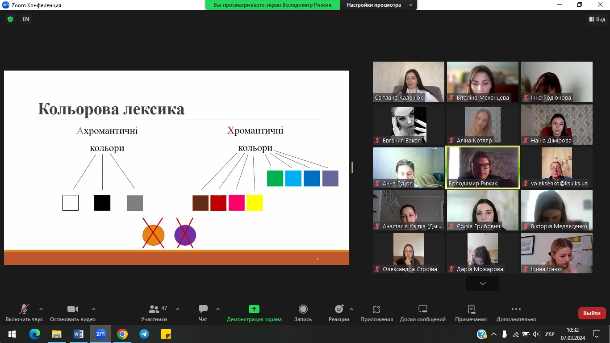Open the Chat panel
The image size is (610, 343).
[x=203, y=309]
